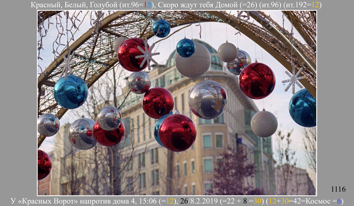The width and height of the screenshot is (354, 206).
Task: Click the matte white ball on the lower right
Action: (x=264, y=124)
